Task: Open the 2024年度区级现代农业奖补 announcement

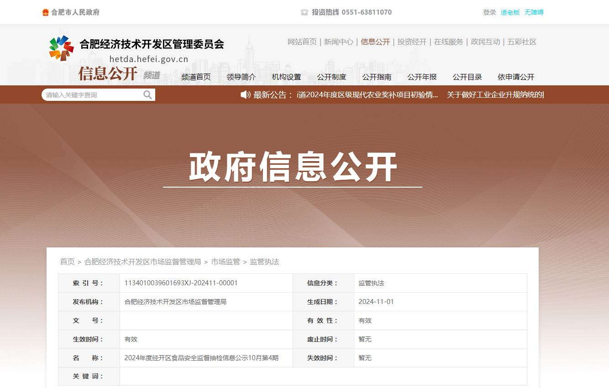Action: click(367, 94)
